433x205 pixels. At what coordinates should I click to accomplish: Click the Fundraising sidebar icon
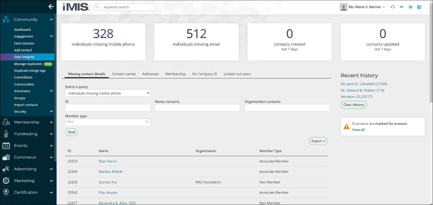[x=5, y=134]
